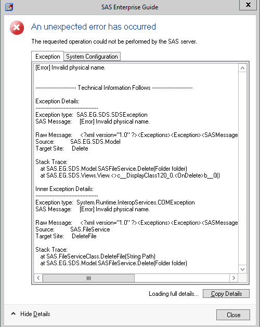Click the '[Error] Invalid physical name.' first line
Viewport: 260px width, 327px height.
pos(70,67)
